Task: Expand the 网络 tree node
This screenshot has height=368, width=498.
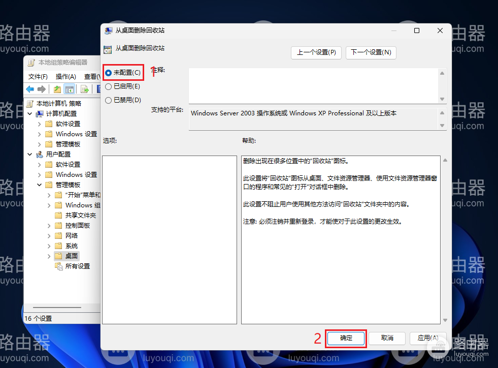Action: point(49,236)
